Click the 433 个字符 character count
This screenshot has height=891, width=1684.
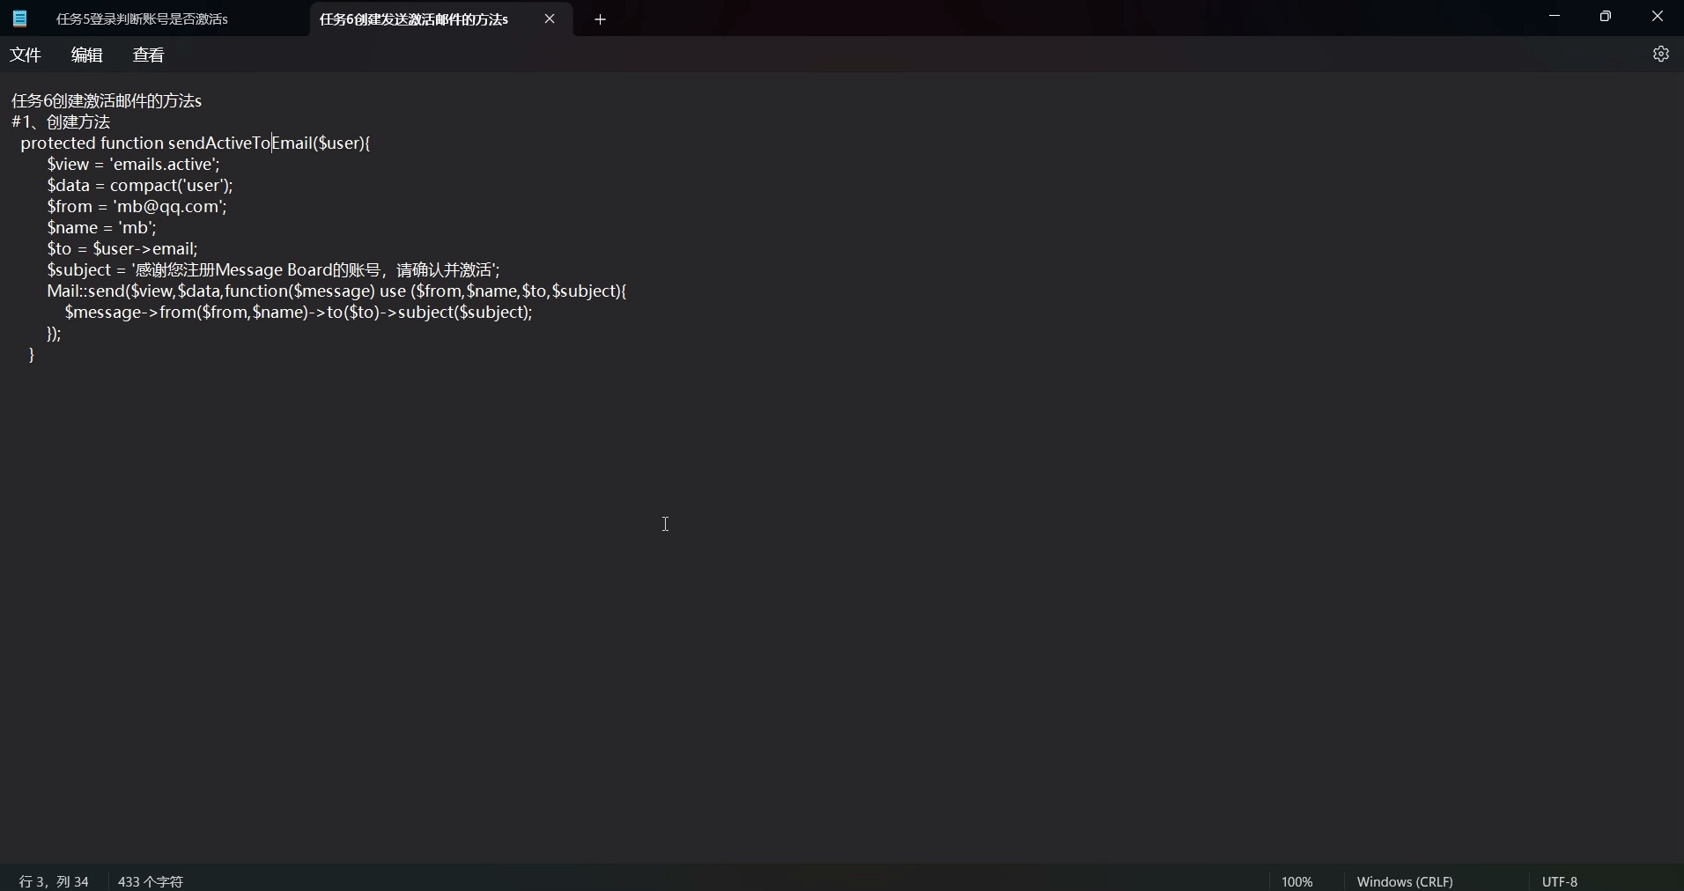[150, 881]
